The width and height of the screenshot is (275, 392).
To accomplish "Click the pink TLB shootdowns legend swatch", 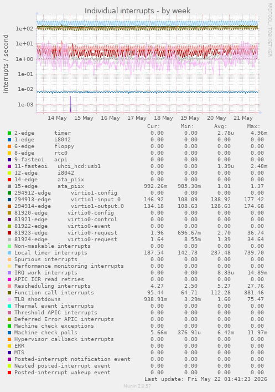I will pyautogui.click(x=9, y=299).
